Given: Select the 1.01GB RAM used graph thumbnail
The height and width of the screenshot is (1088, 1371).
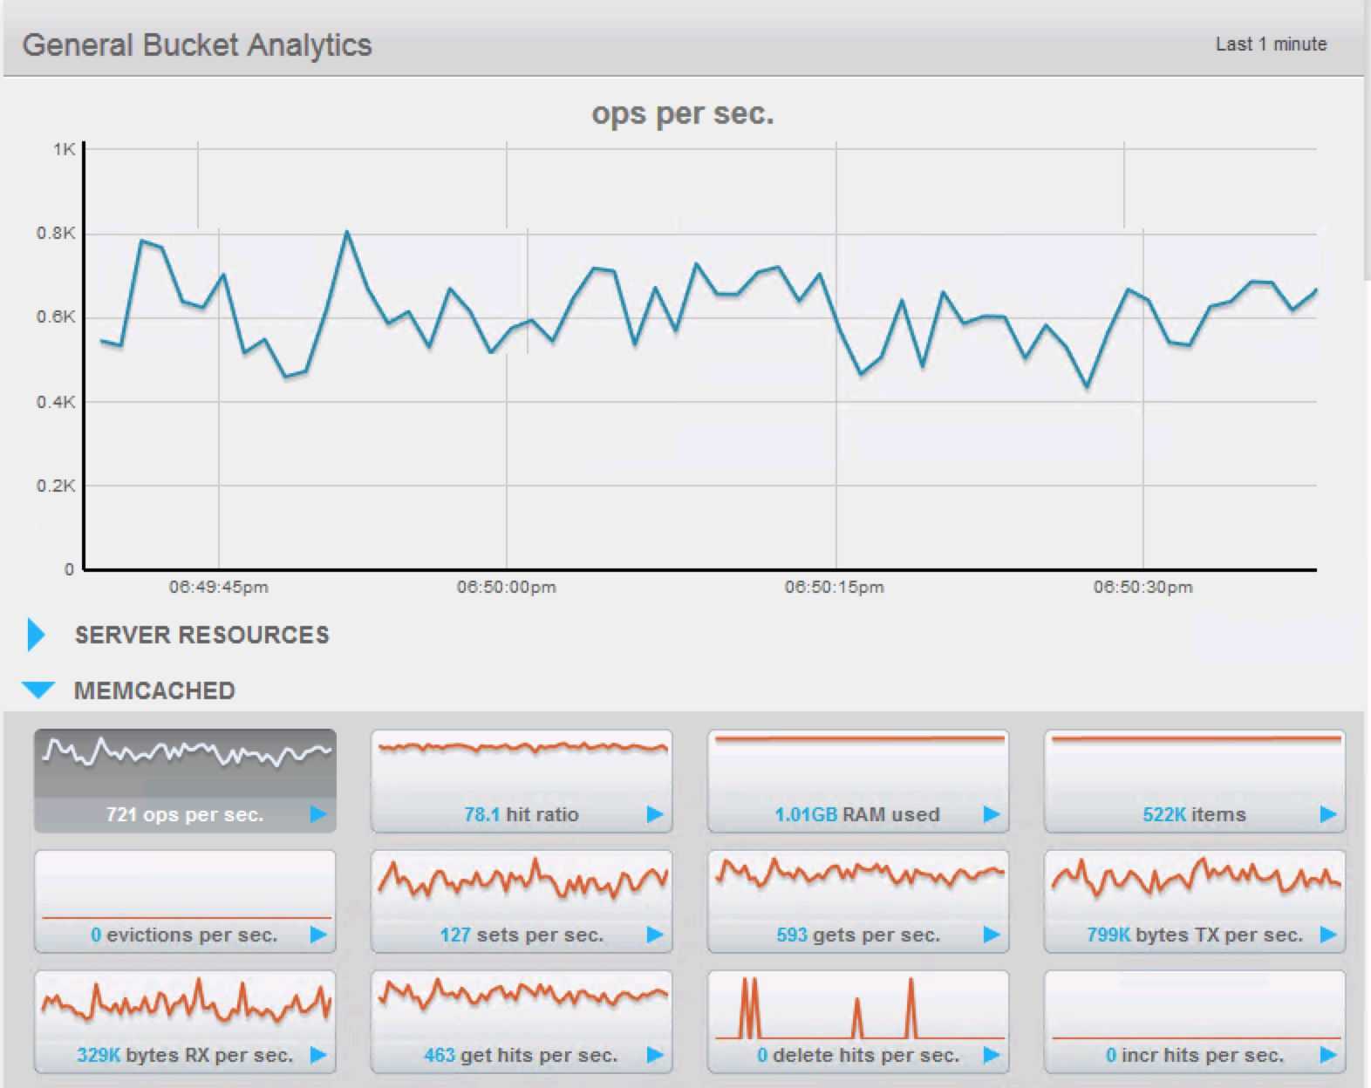Looking at the screenshot, I should coord(858,780).
